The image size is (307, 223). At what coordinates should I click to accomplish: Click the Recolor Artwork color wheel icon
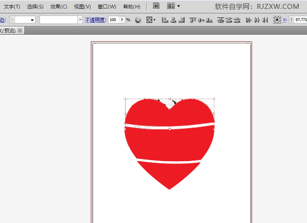[x=138, y=20]
